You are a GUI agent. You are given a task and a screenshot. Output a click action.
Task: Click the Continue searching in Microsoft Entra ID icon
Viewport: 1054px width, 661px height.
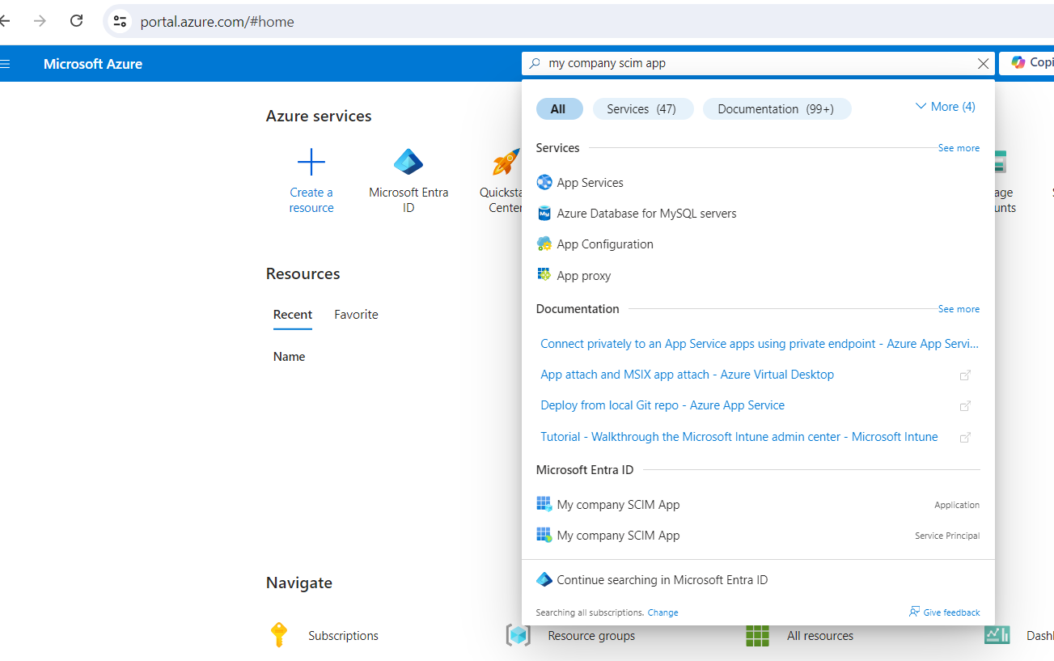pos(544,580)
